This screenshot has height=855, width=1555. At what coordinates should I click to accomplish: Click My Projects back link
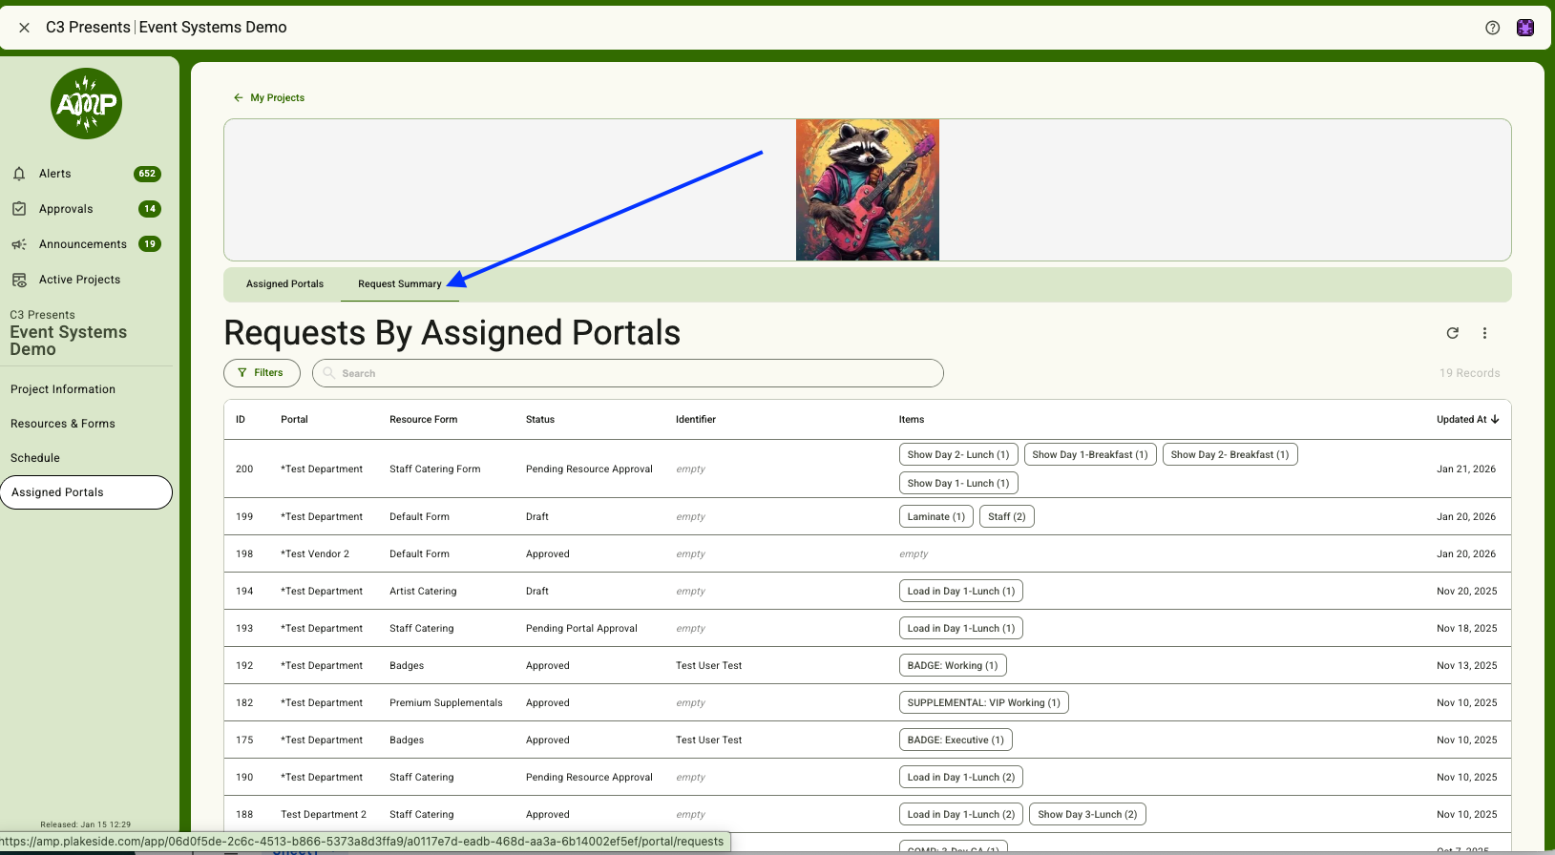click(278, 97)
